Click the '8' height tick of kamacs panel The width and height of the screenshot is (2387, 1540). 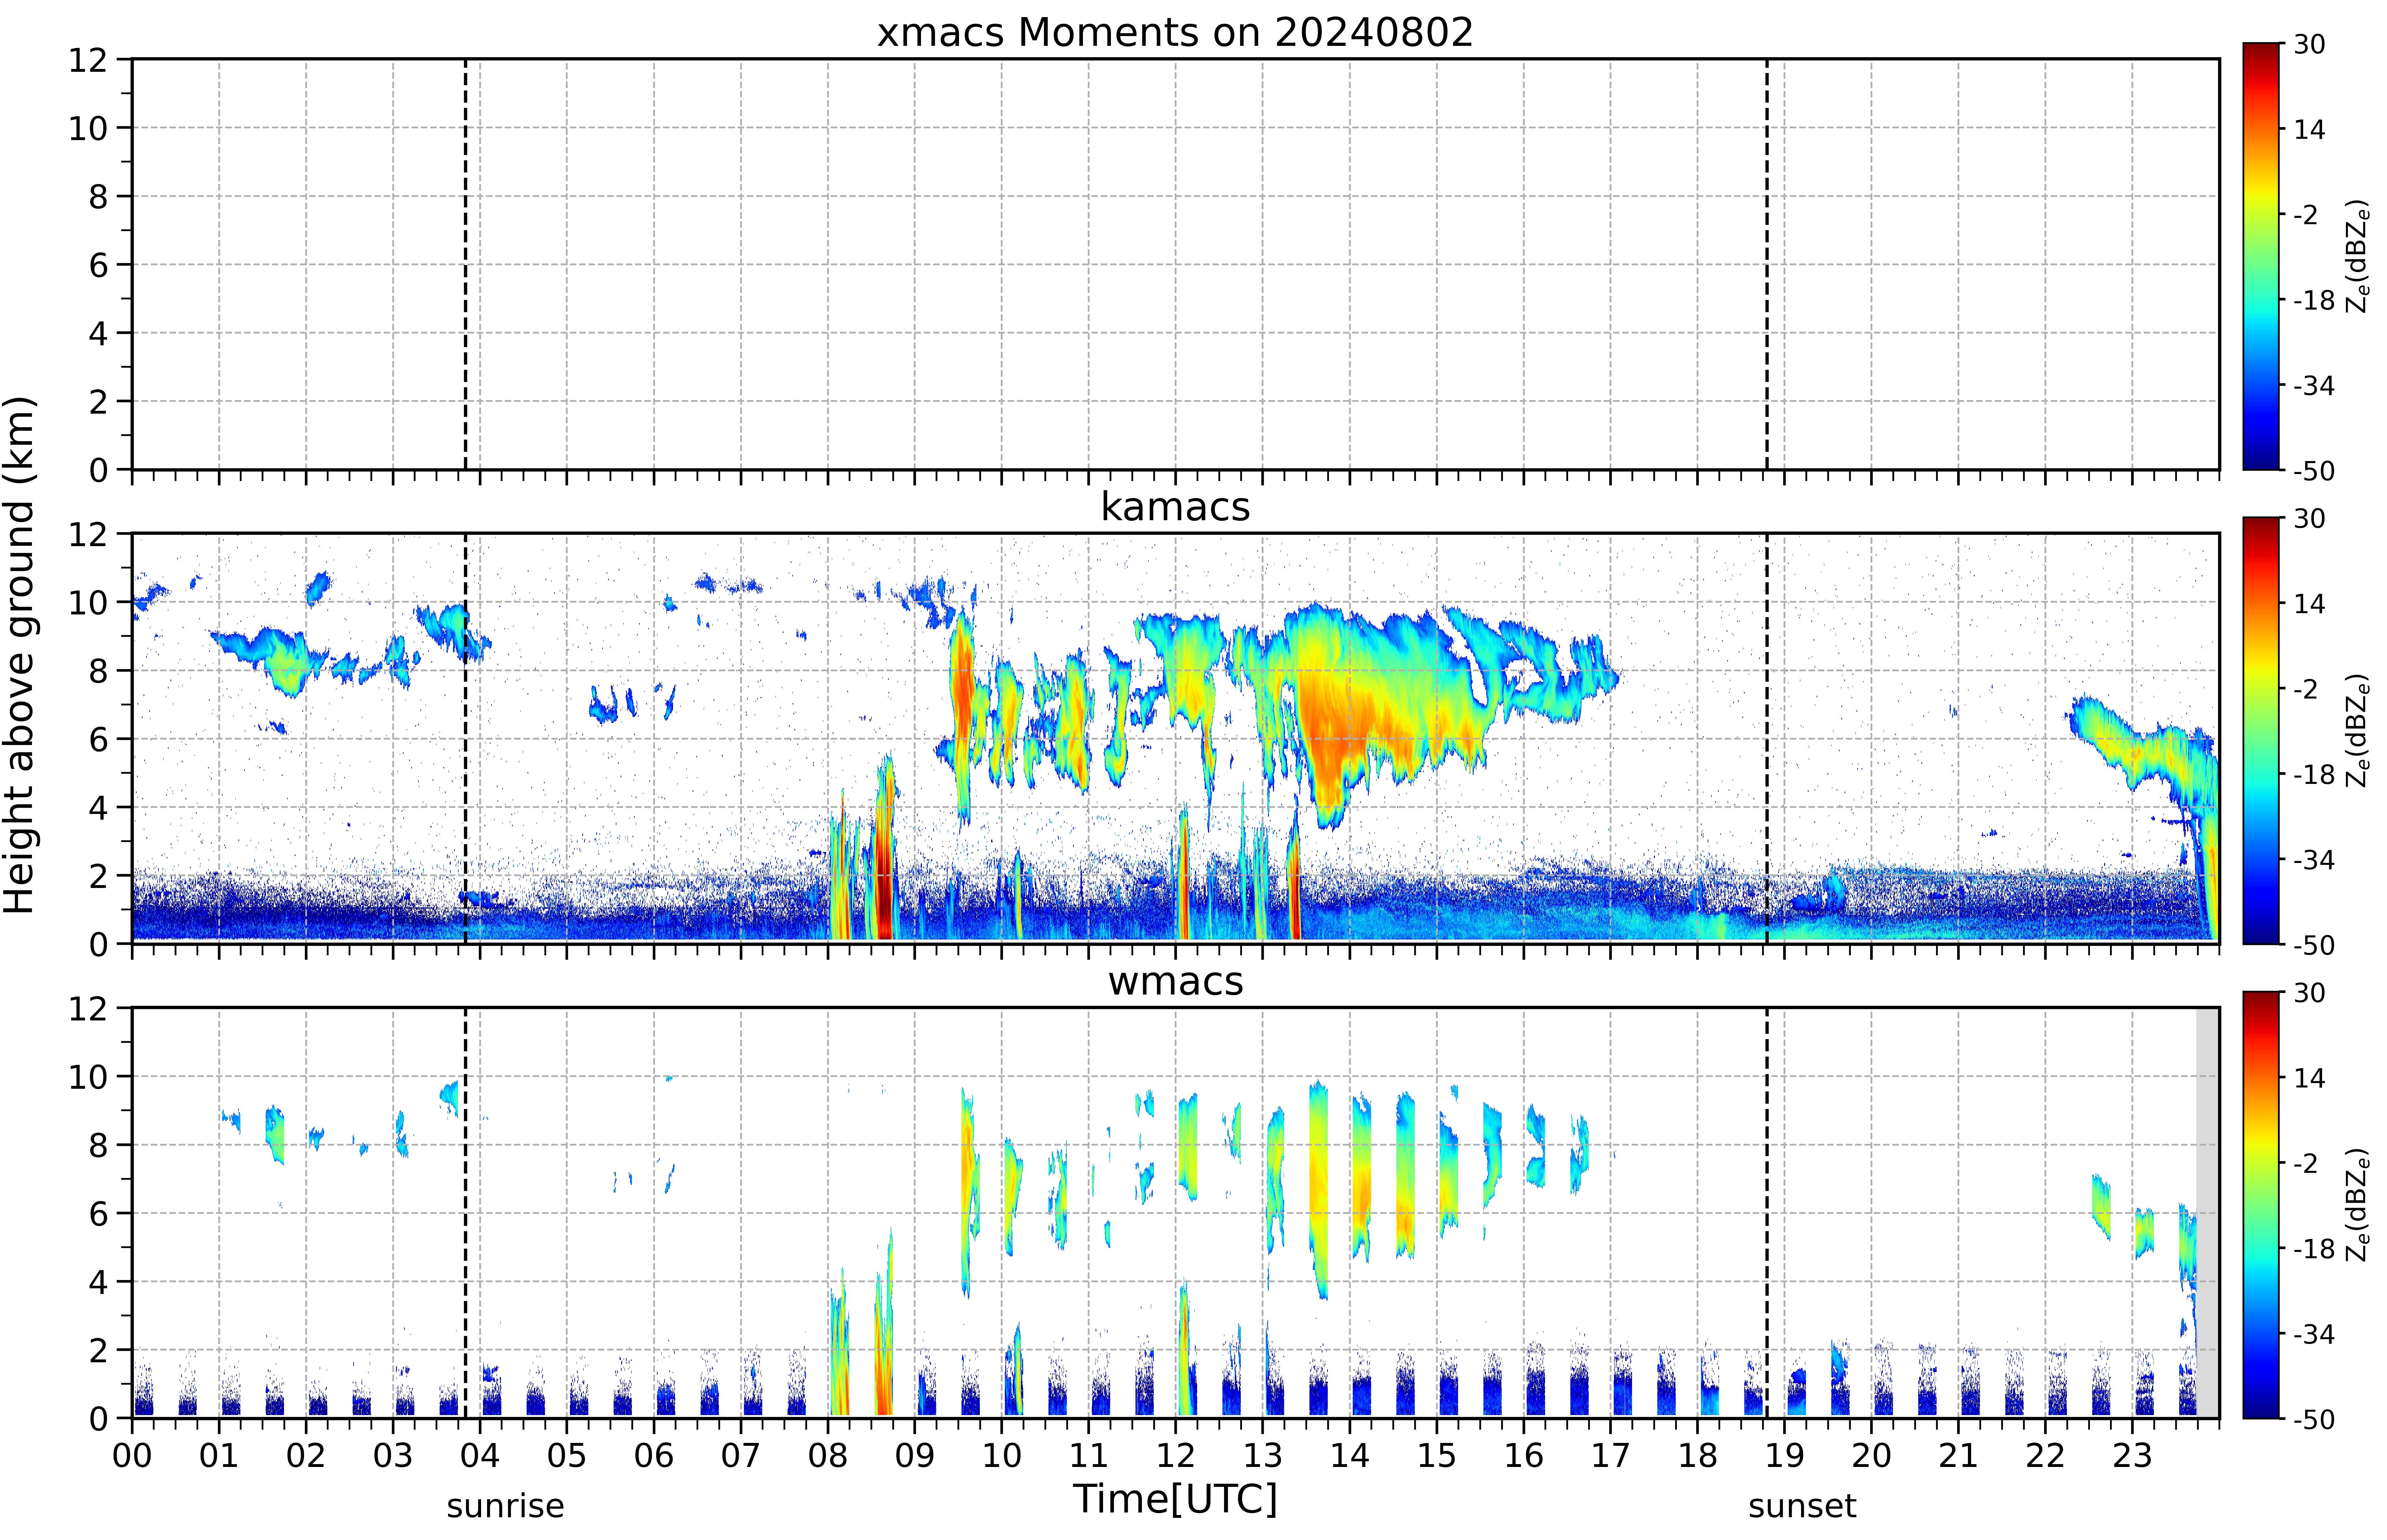(x=98, y=671)
